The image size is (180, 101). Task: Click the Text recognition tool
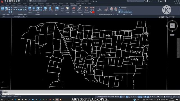point(112,9)
